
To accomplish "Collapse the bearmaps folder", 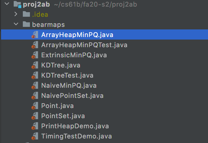I will pos(16,24).
